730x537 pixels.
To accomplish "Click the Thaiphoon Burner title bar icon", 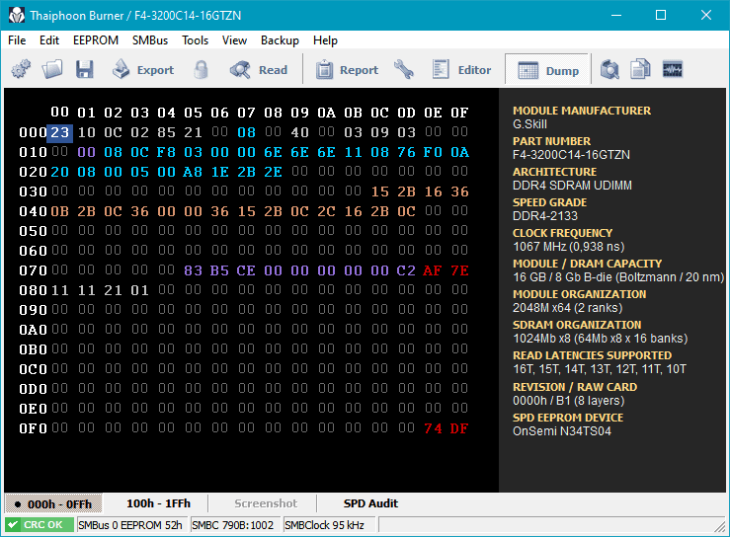I will [16, 16].
